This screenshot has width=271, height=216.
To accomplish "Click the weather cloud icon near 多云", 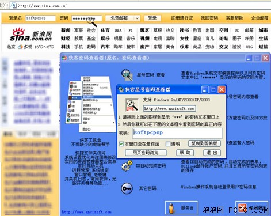I will [x=20, y=47].
